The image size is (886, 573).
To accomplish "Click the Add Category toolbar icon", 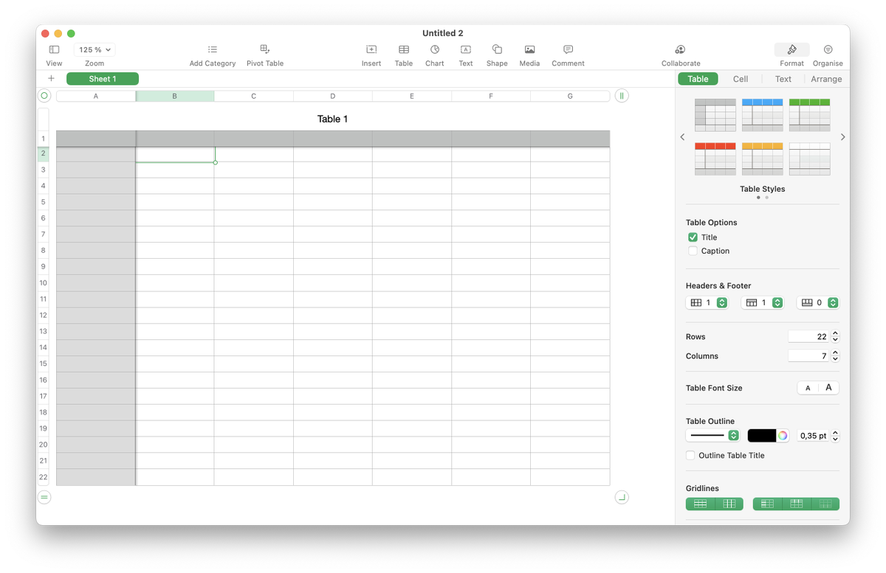I will coord(213,49).
